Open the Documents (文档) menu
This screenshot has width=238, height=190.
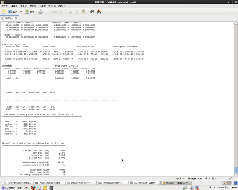click(x=52, y=6)
